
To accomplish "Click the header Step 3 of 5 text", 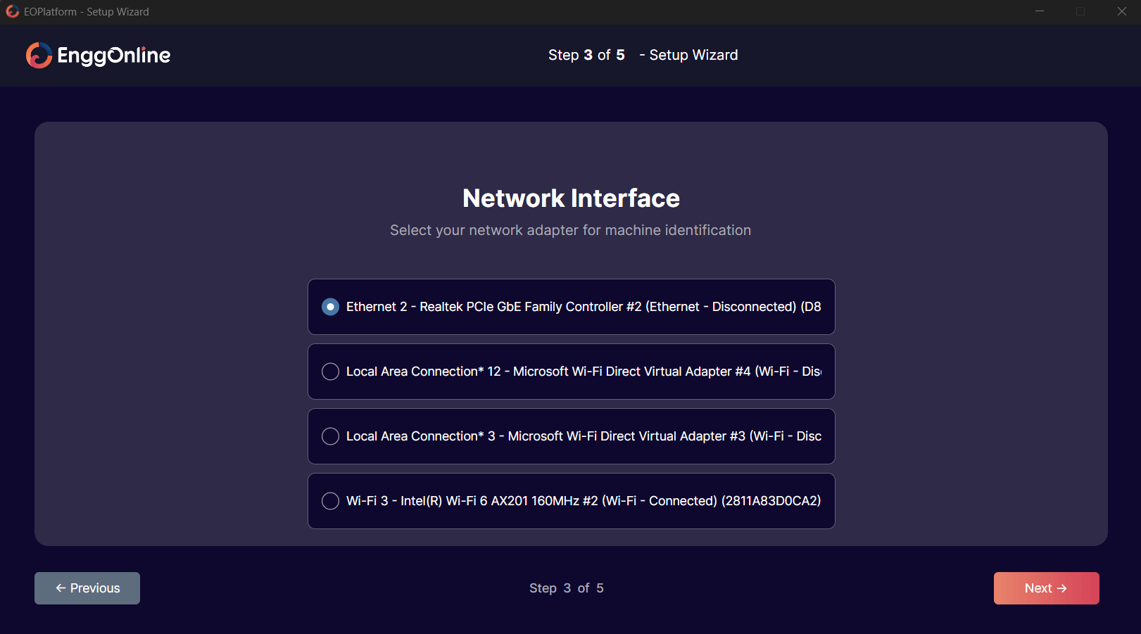I will click(586, 55).
